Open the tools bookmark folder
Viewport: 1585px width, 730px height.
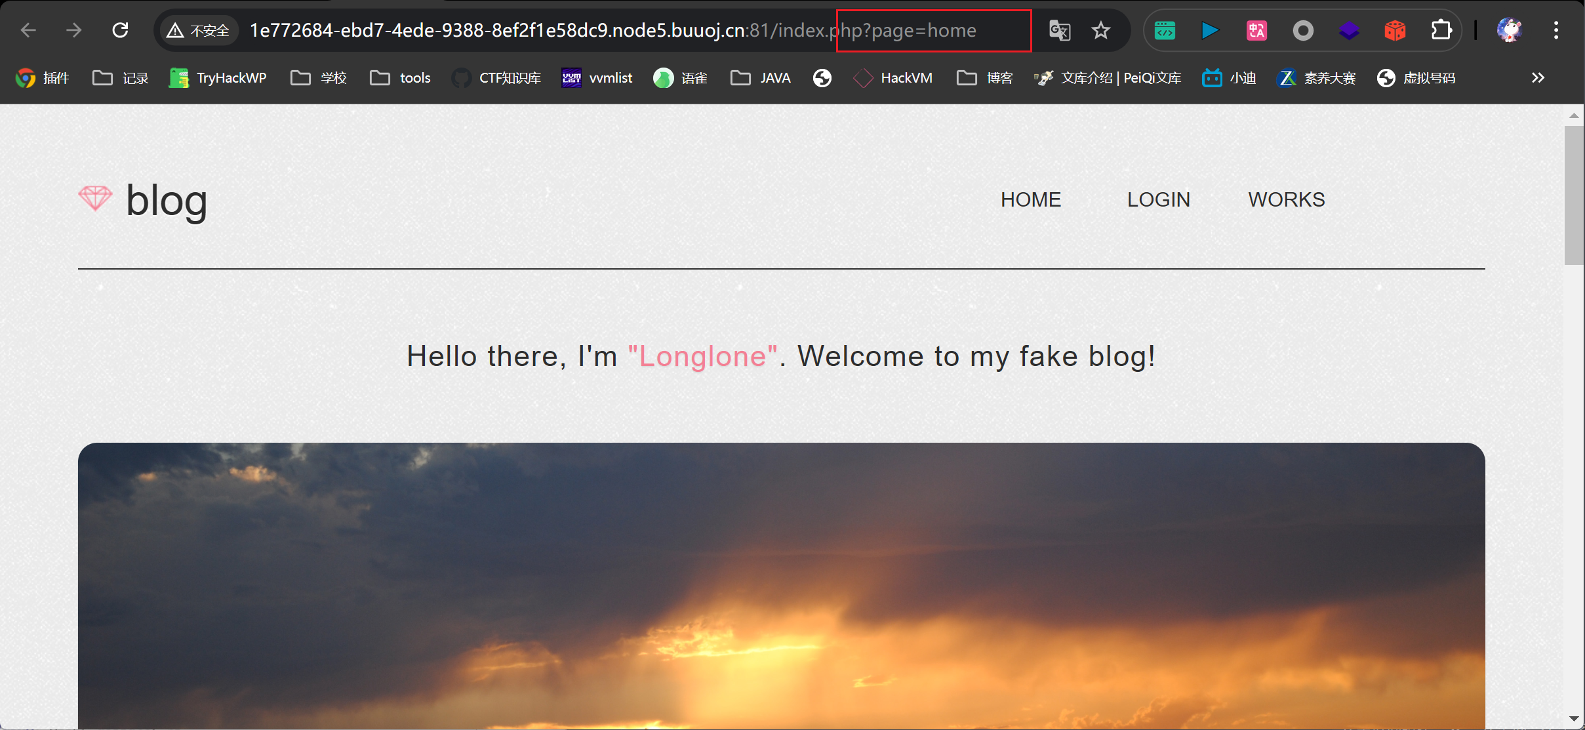[x=400, y=78]
